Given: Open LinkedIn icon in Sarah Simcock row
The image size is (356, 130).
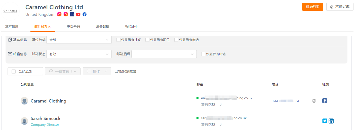Looking at the screenshot, I should [x=331, y=121].
